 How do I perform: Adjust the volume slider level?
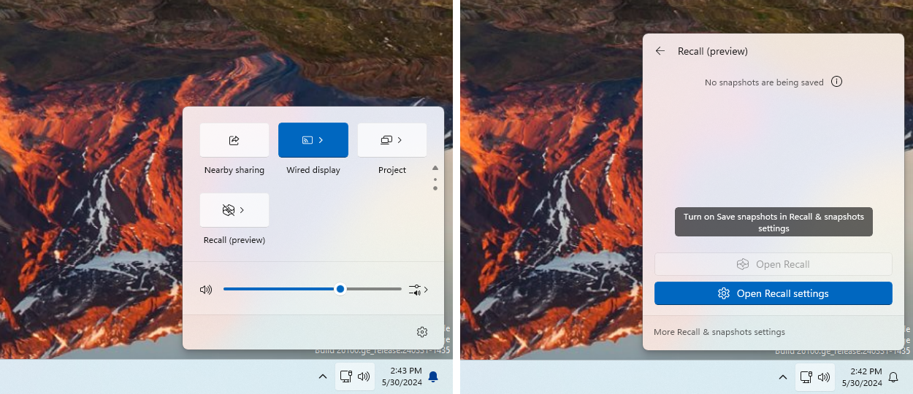[313, 289]
